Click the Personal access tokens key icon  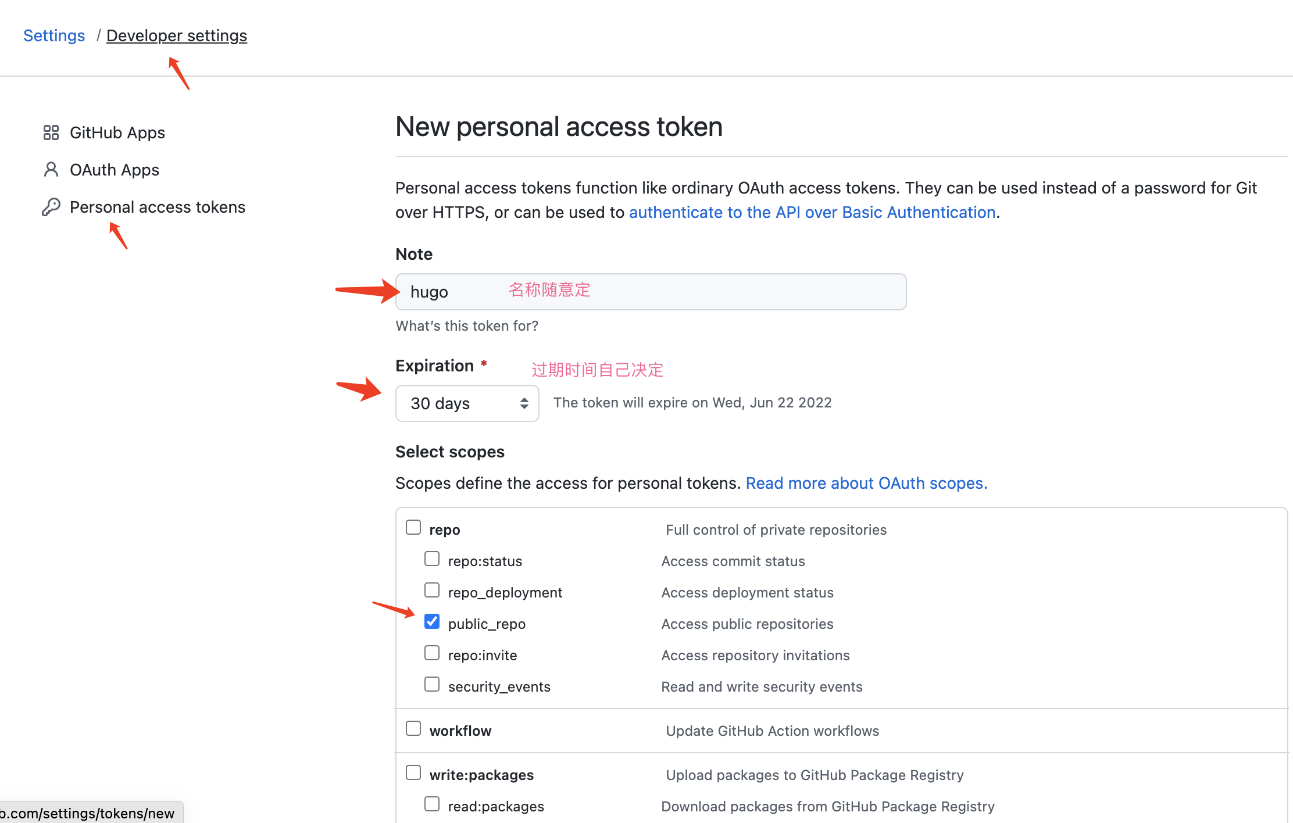tap(51, 207)
